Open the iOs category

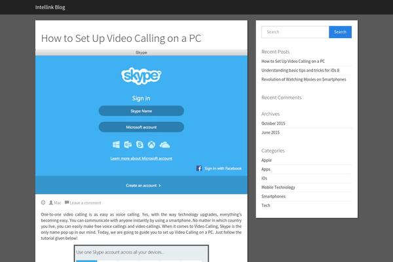[264, 178]
